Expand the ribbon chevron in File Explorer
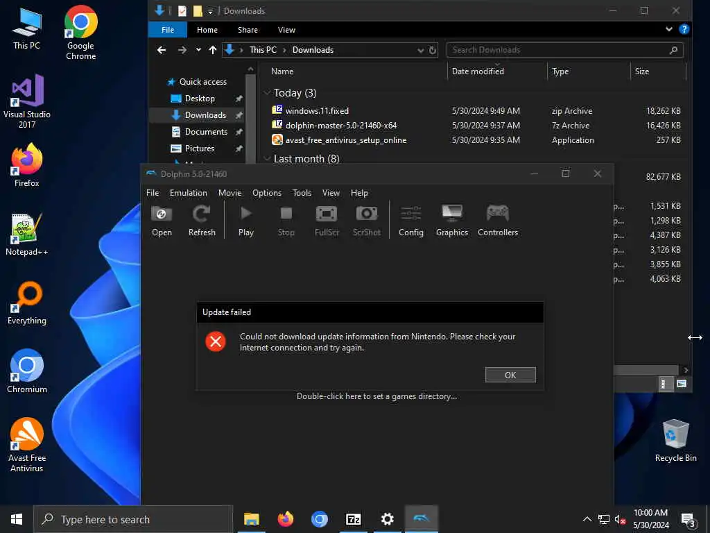Viewport: 710px width, 533px height. 669,29
